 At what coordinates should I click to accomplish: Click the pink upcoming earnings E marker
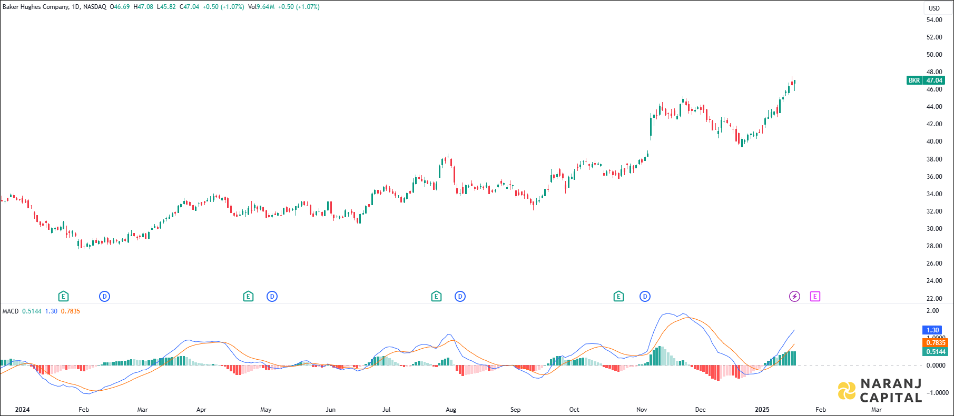click(815, 297)
